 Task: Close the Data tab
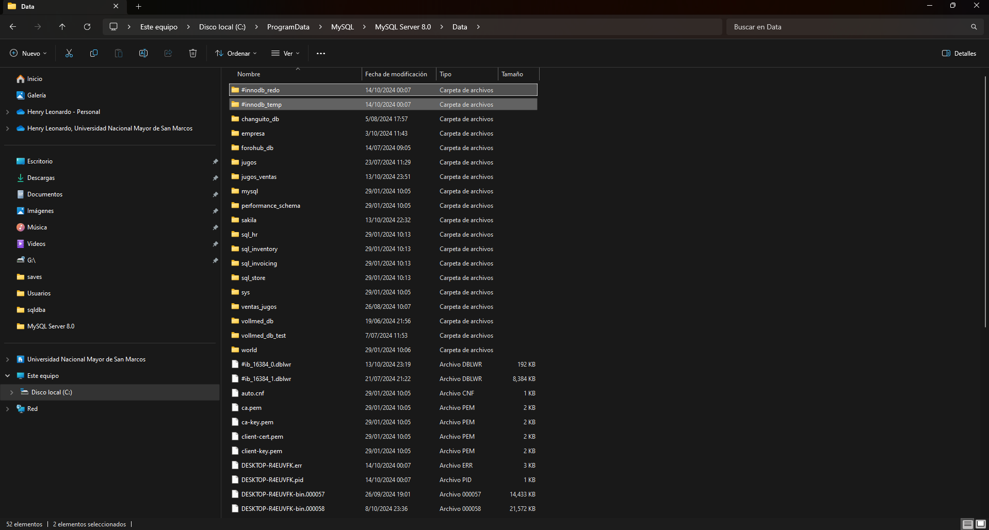click(x=116, y=6)
